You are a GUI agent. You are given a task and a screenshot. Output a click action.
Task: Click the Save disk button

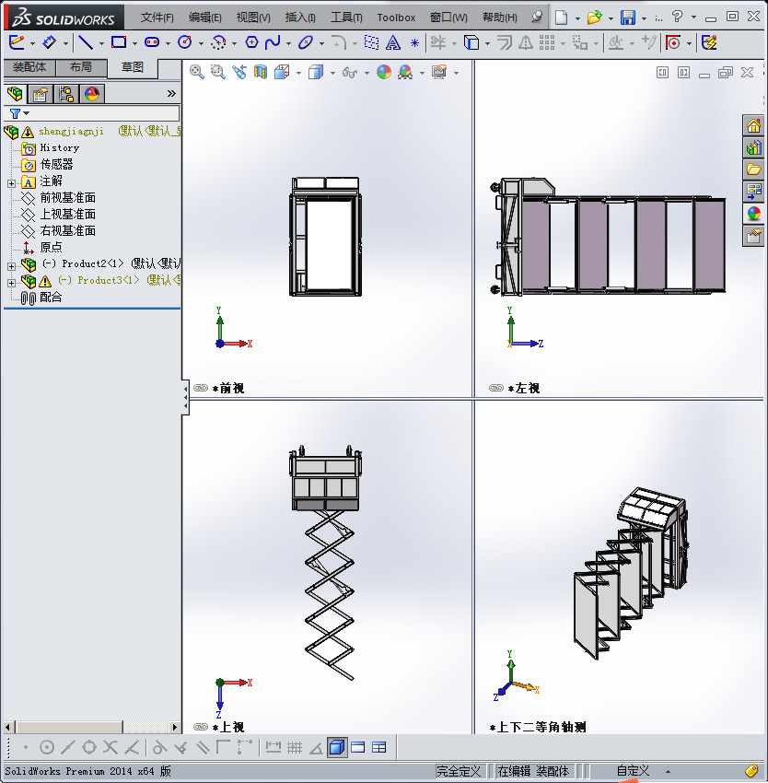coord(628,18)
